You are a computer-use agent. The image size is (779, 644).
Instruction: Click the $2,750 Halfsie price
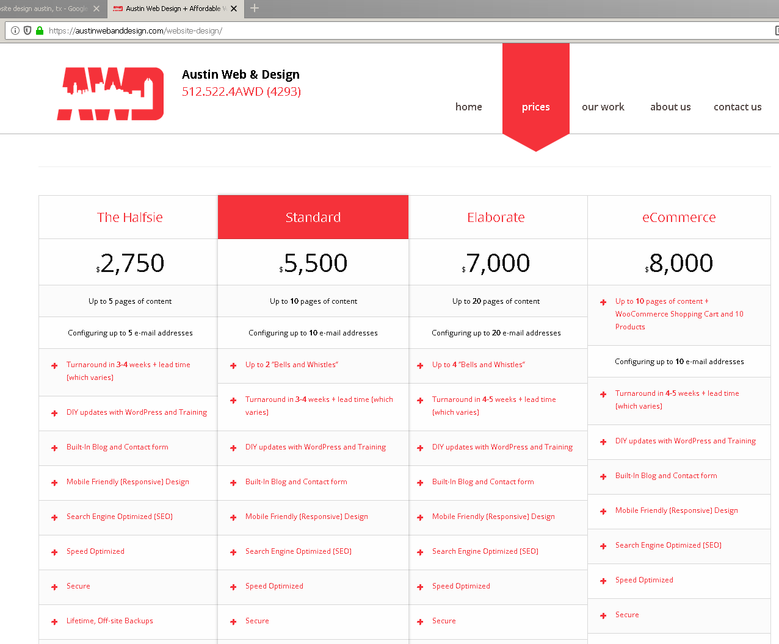click(130, 263)
